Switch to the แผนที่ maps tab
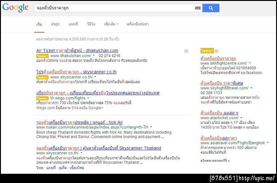This screenshot has width=277, height=183. pos(73,24)
